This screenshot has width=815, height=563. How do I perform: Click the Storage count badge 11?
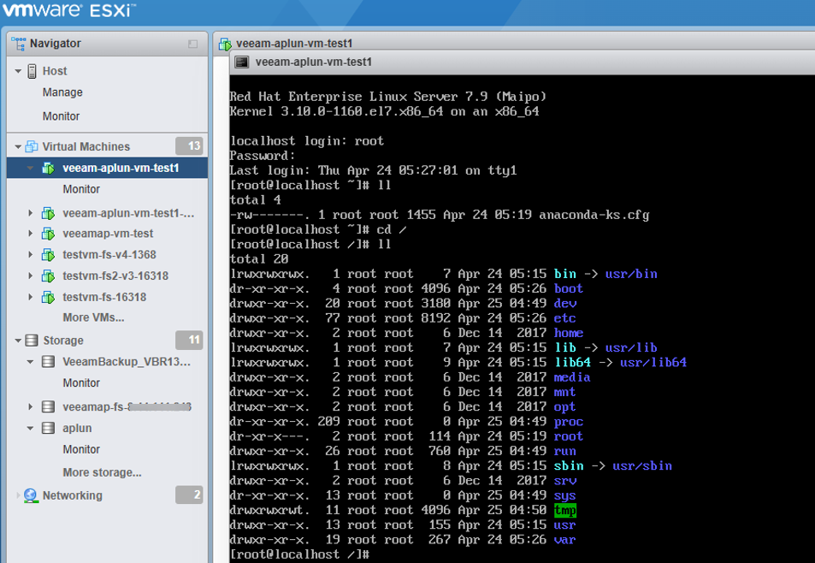(x=189, y=340)
